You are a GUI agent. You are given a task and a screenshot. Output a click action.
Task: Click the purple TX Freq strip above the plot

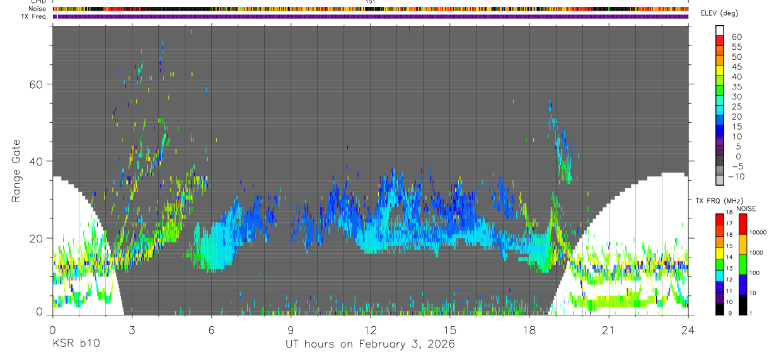[x=371, y=16]
